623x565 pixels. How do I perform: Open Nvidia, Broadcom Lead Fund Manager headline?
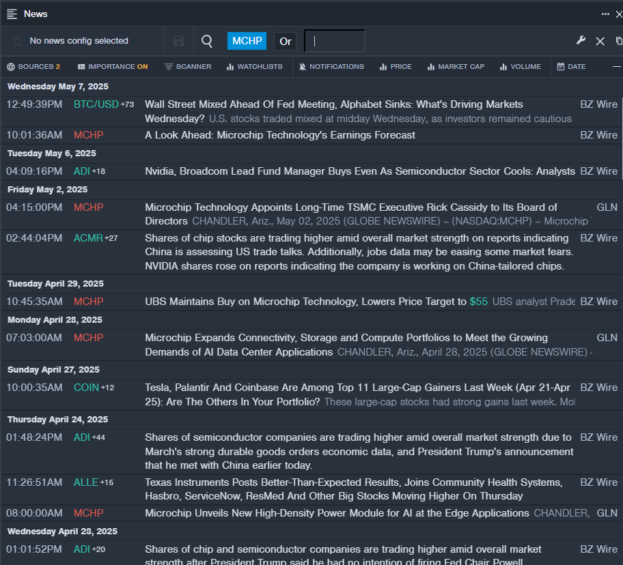[x=360, y=171]
